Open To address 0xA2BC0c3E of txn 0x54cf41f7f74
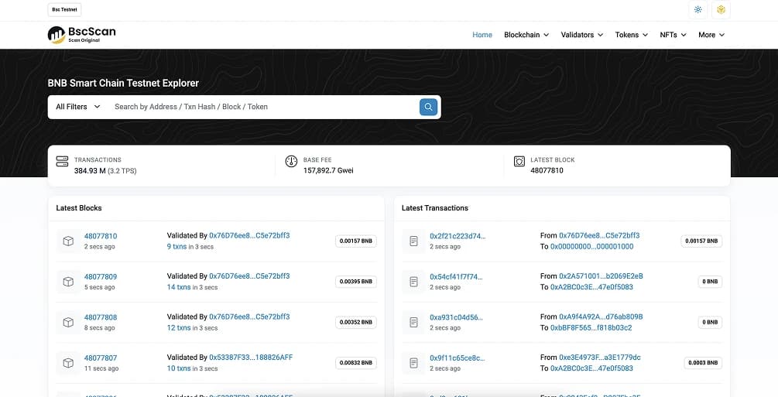The width and height of the screenshot is (778, 397). [591, 287]
